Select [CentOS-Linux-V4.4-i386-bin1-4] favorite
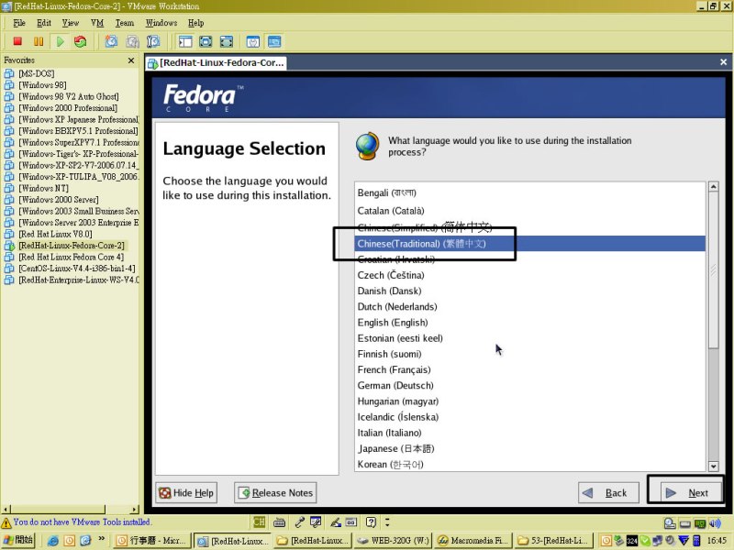This screenshot has width=734, height=550. click(77, 269)
